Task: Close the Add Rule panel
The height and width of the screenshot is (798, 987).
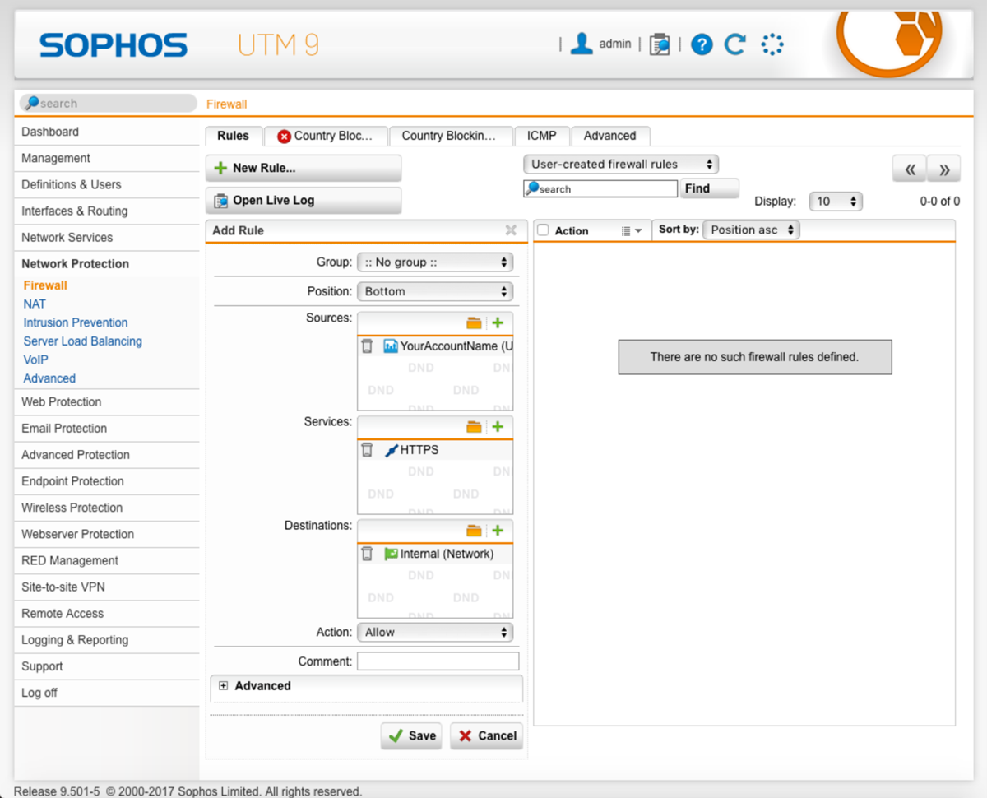Action: [511, 230]
